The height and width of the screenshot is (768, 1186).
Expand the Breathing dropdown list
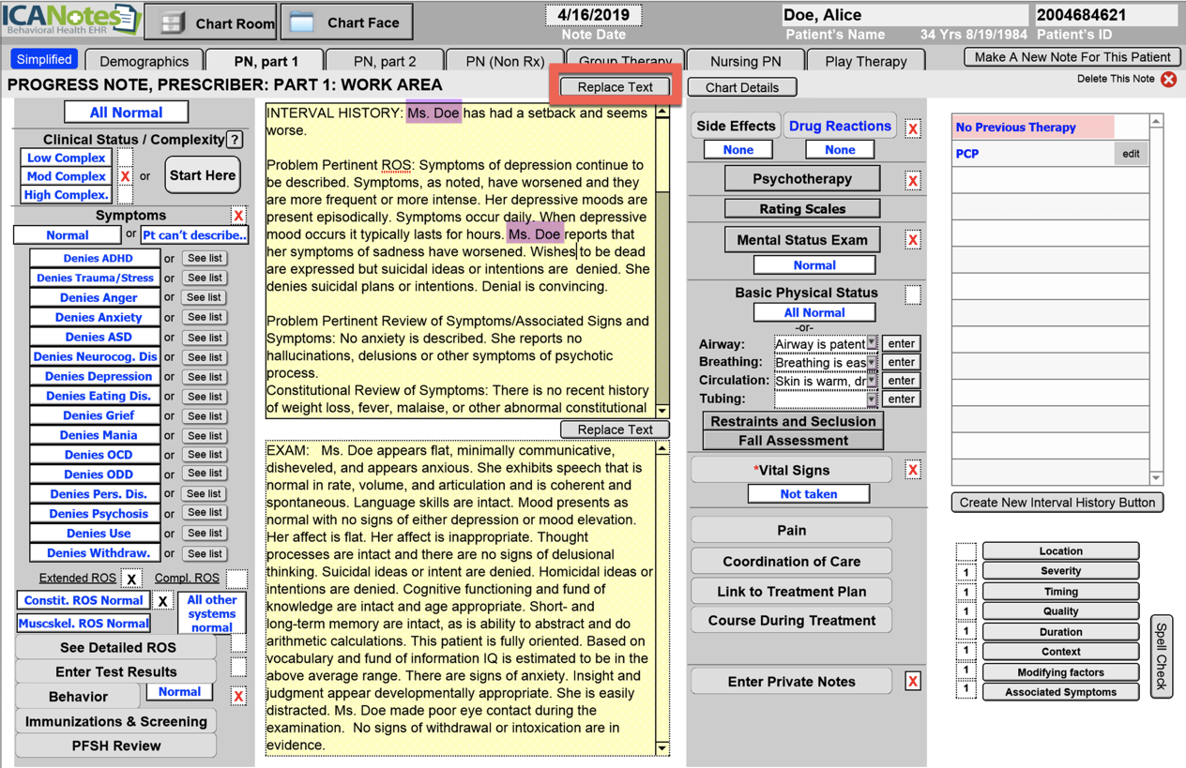tap(872, 363)
